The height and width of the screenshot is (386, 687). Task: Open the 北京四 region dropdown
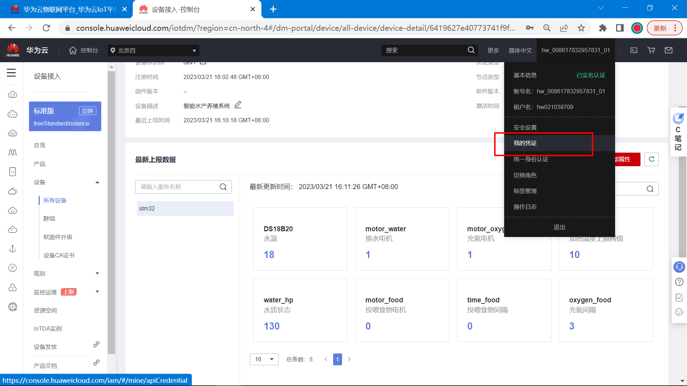tap(153, 50)
